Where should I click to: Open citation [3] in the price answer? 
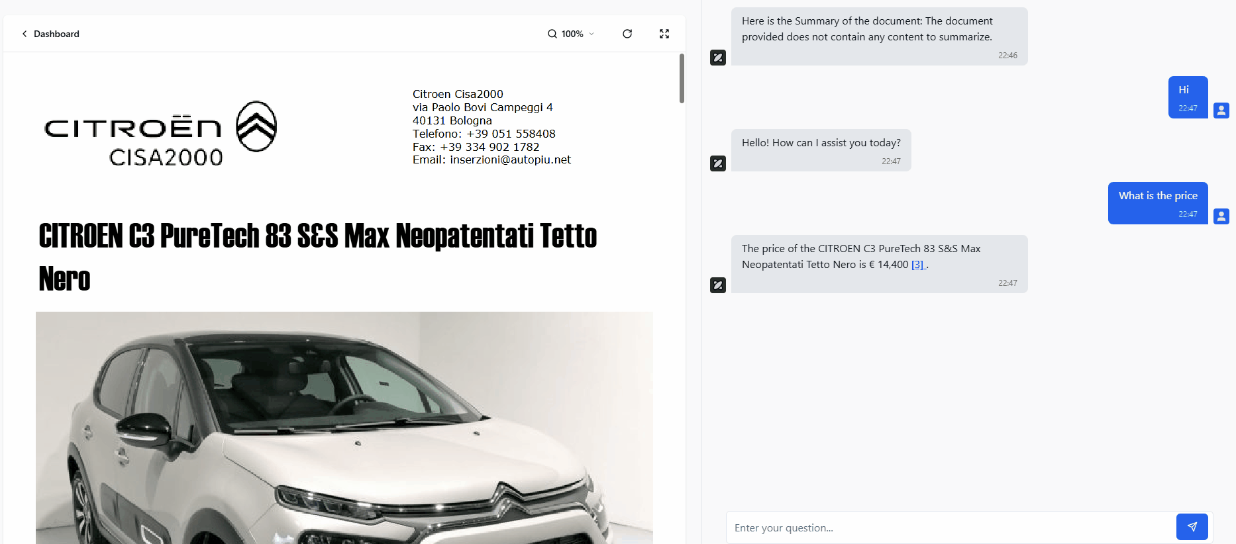point(917,265)
